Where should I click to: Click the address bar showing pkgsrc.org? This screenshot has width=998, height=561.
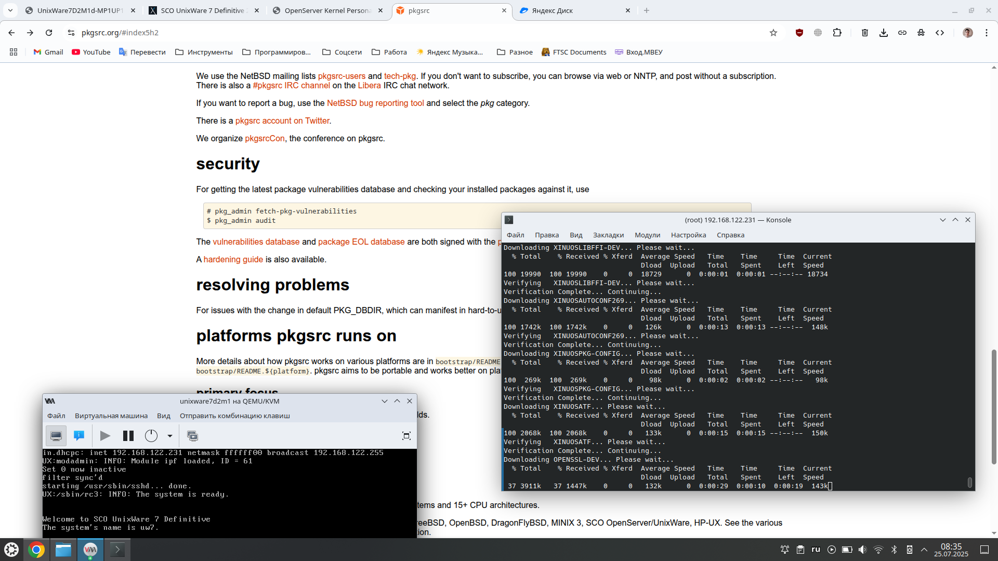[416, 33]
